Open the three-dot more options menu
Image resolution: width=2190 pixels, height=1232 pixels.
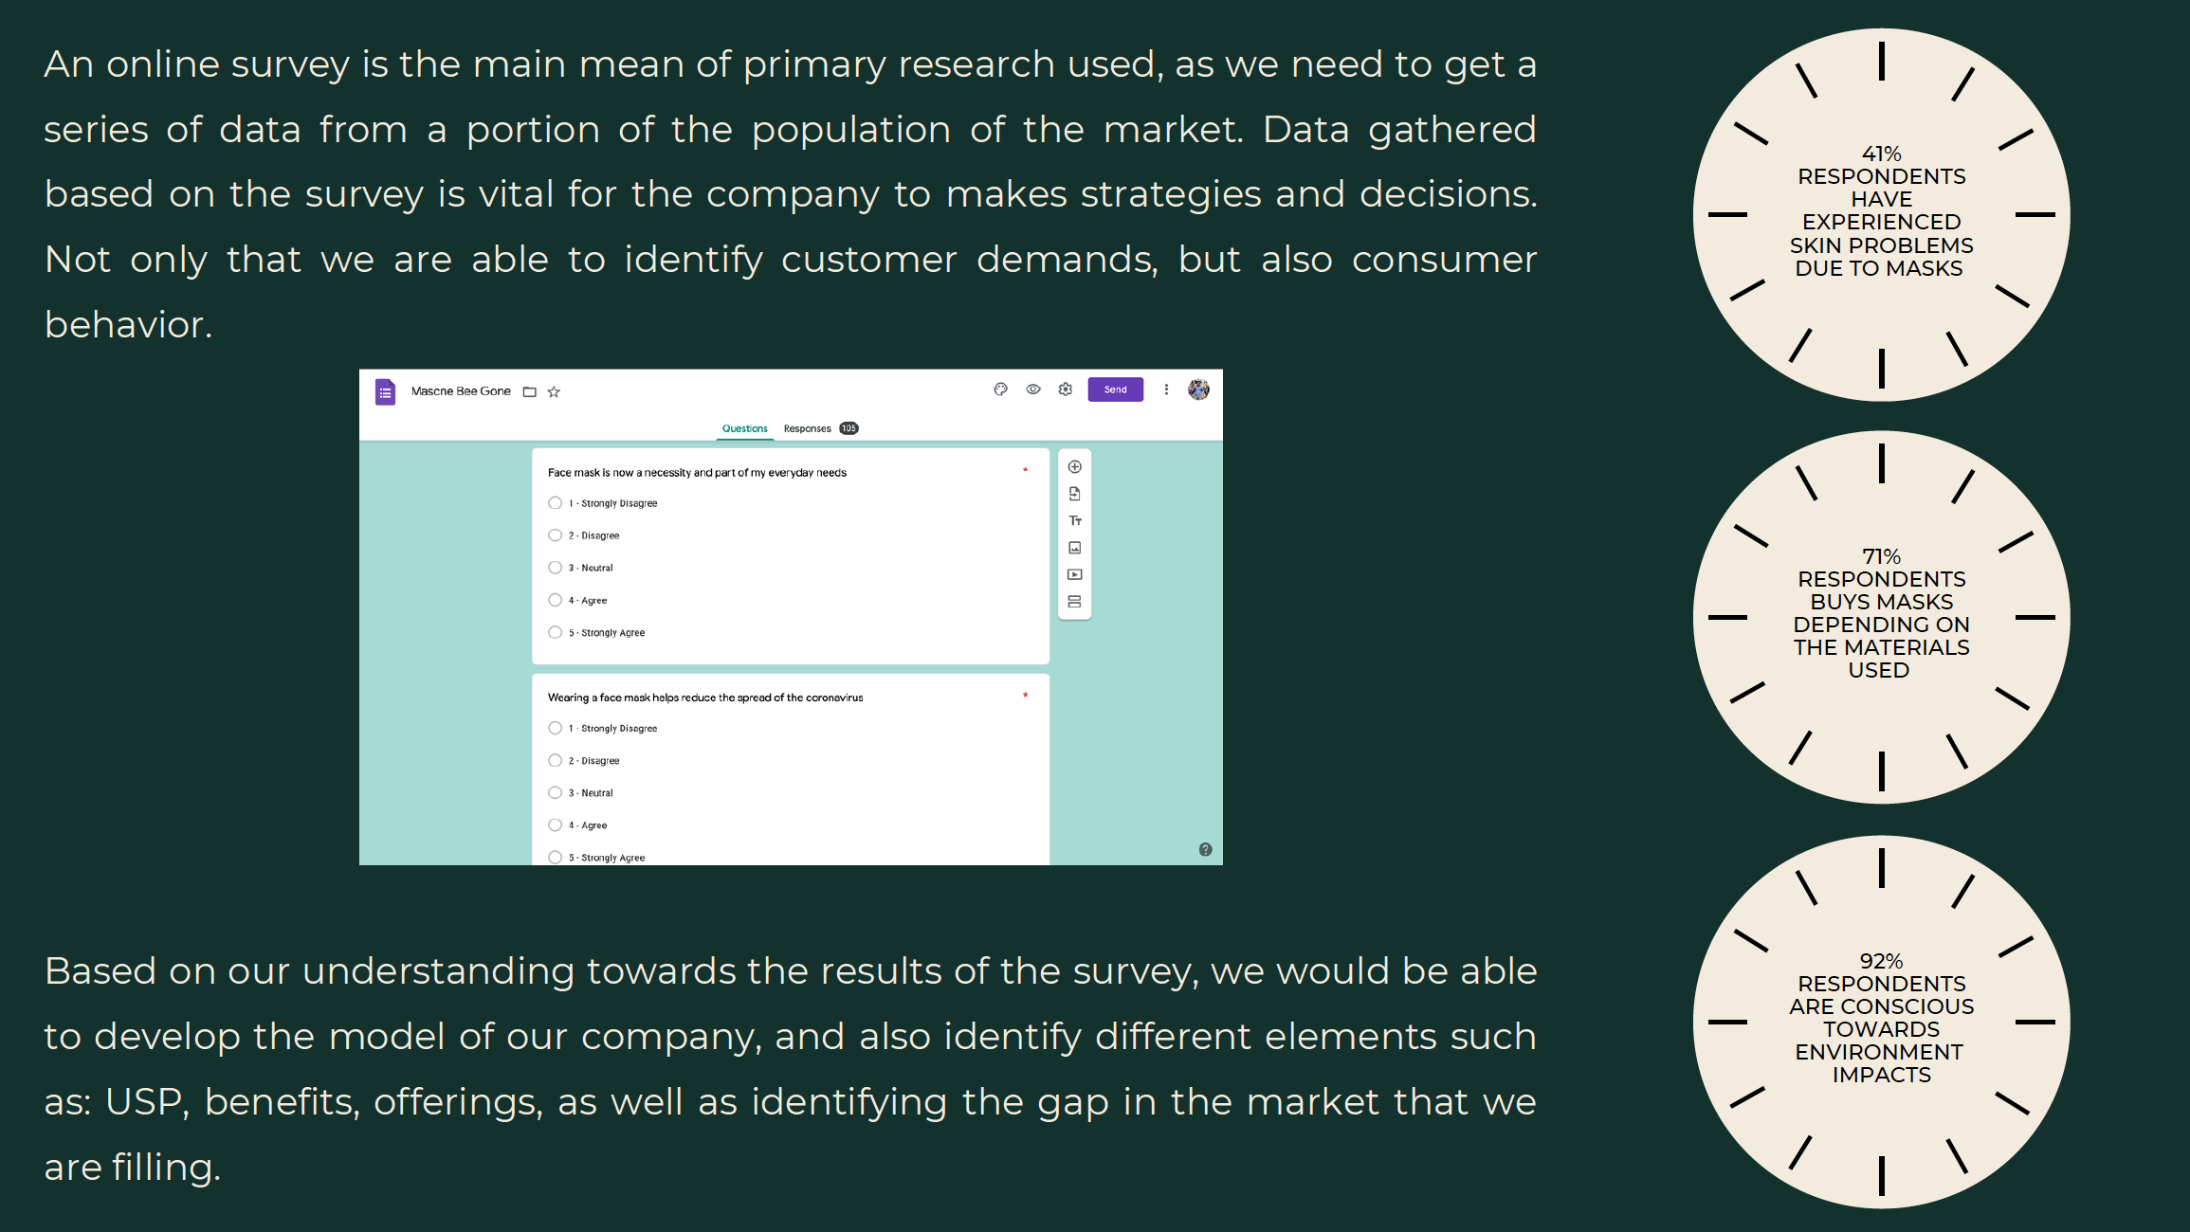(1166, 390)
